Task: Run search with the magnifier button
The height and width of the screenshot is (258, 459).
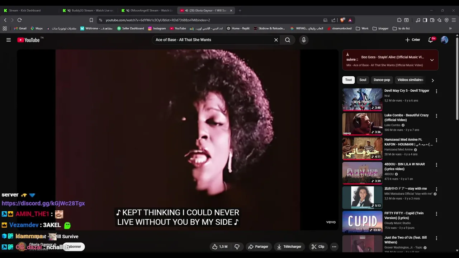Action: (288, 40)
